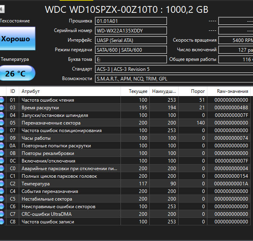The width and height of the screenshot is (253, 241).
Task: Select the Частота ошибок чтения row
Action: pyautogui.click(x=125, y=100)
